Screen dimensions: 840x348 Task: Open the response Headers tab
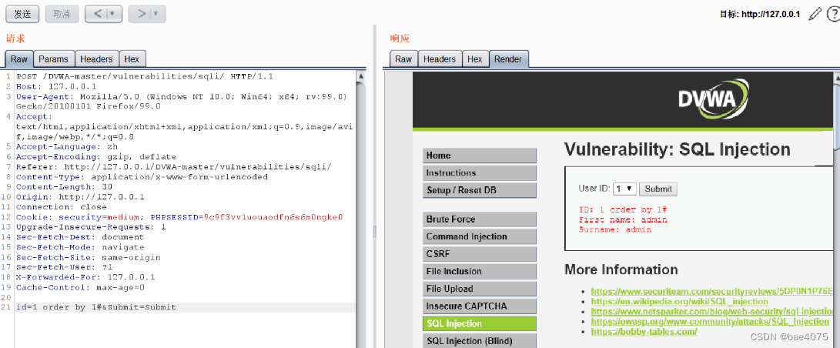[440, 59]
